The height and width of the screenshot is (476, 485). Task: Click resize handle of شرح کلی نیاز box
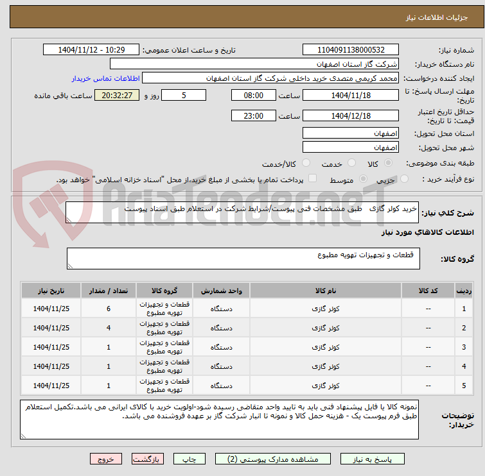[69, 220]
